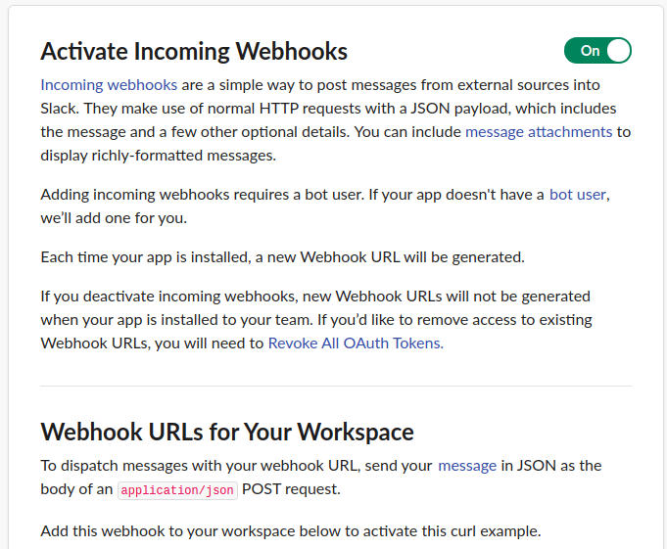Click the application/json code snippet
Viewport: 667px width, 549px height.
[x=177, y=490]
